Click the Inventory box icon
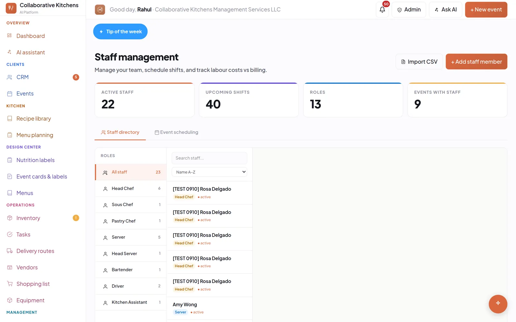This screenshot has width=516, height=322. coord(10,218)
